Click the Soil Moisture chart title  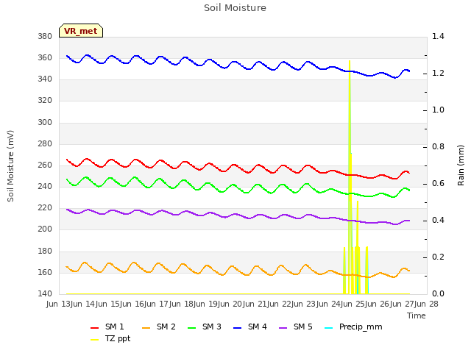235,8
